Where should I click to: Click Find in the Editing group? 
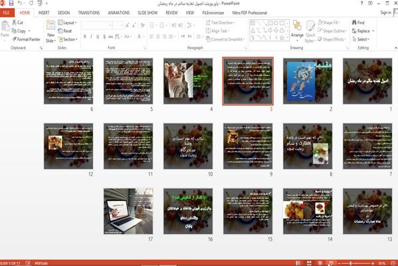(358, 23)
